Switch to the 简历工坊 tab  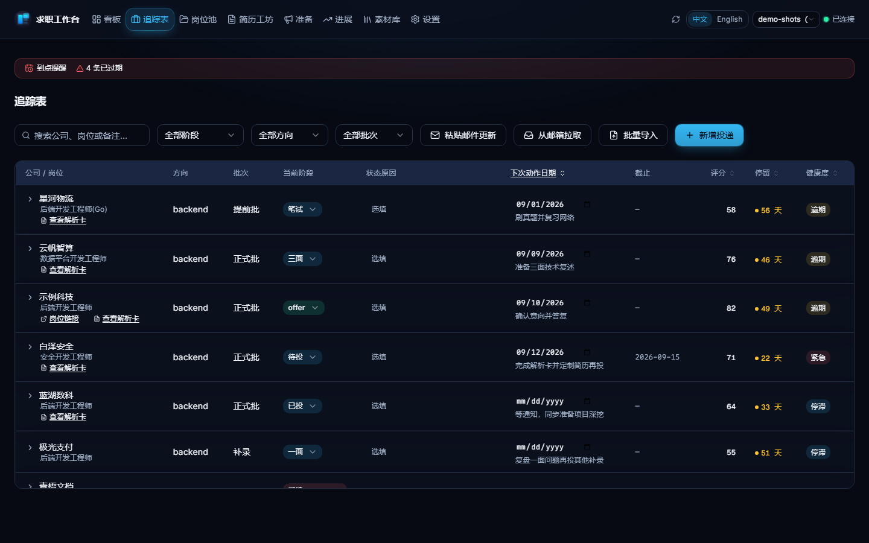pos(250,19)
